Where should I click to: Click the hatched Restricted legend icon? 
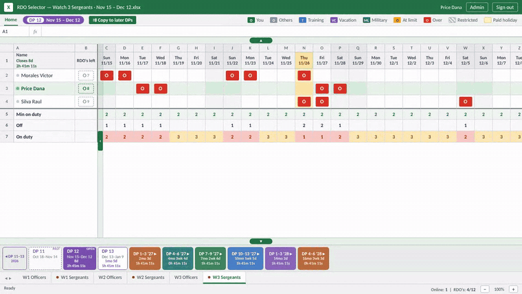[452, 21]
